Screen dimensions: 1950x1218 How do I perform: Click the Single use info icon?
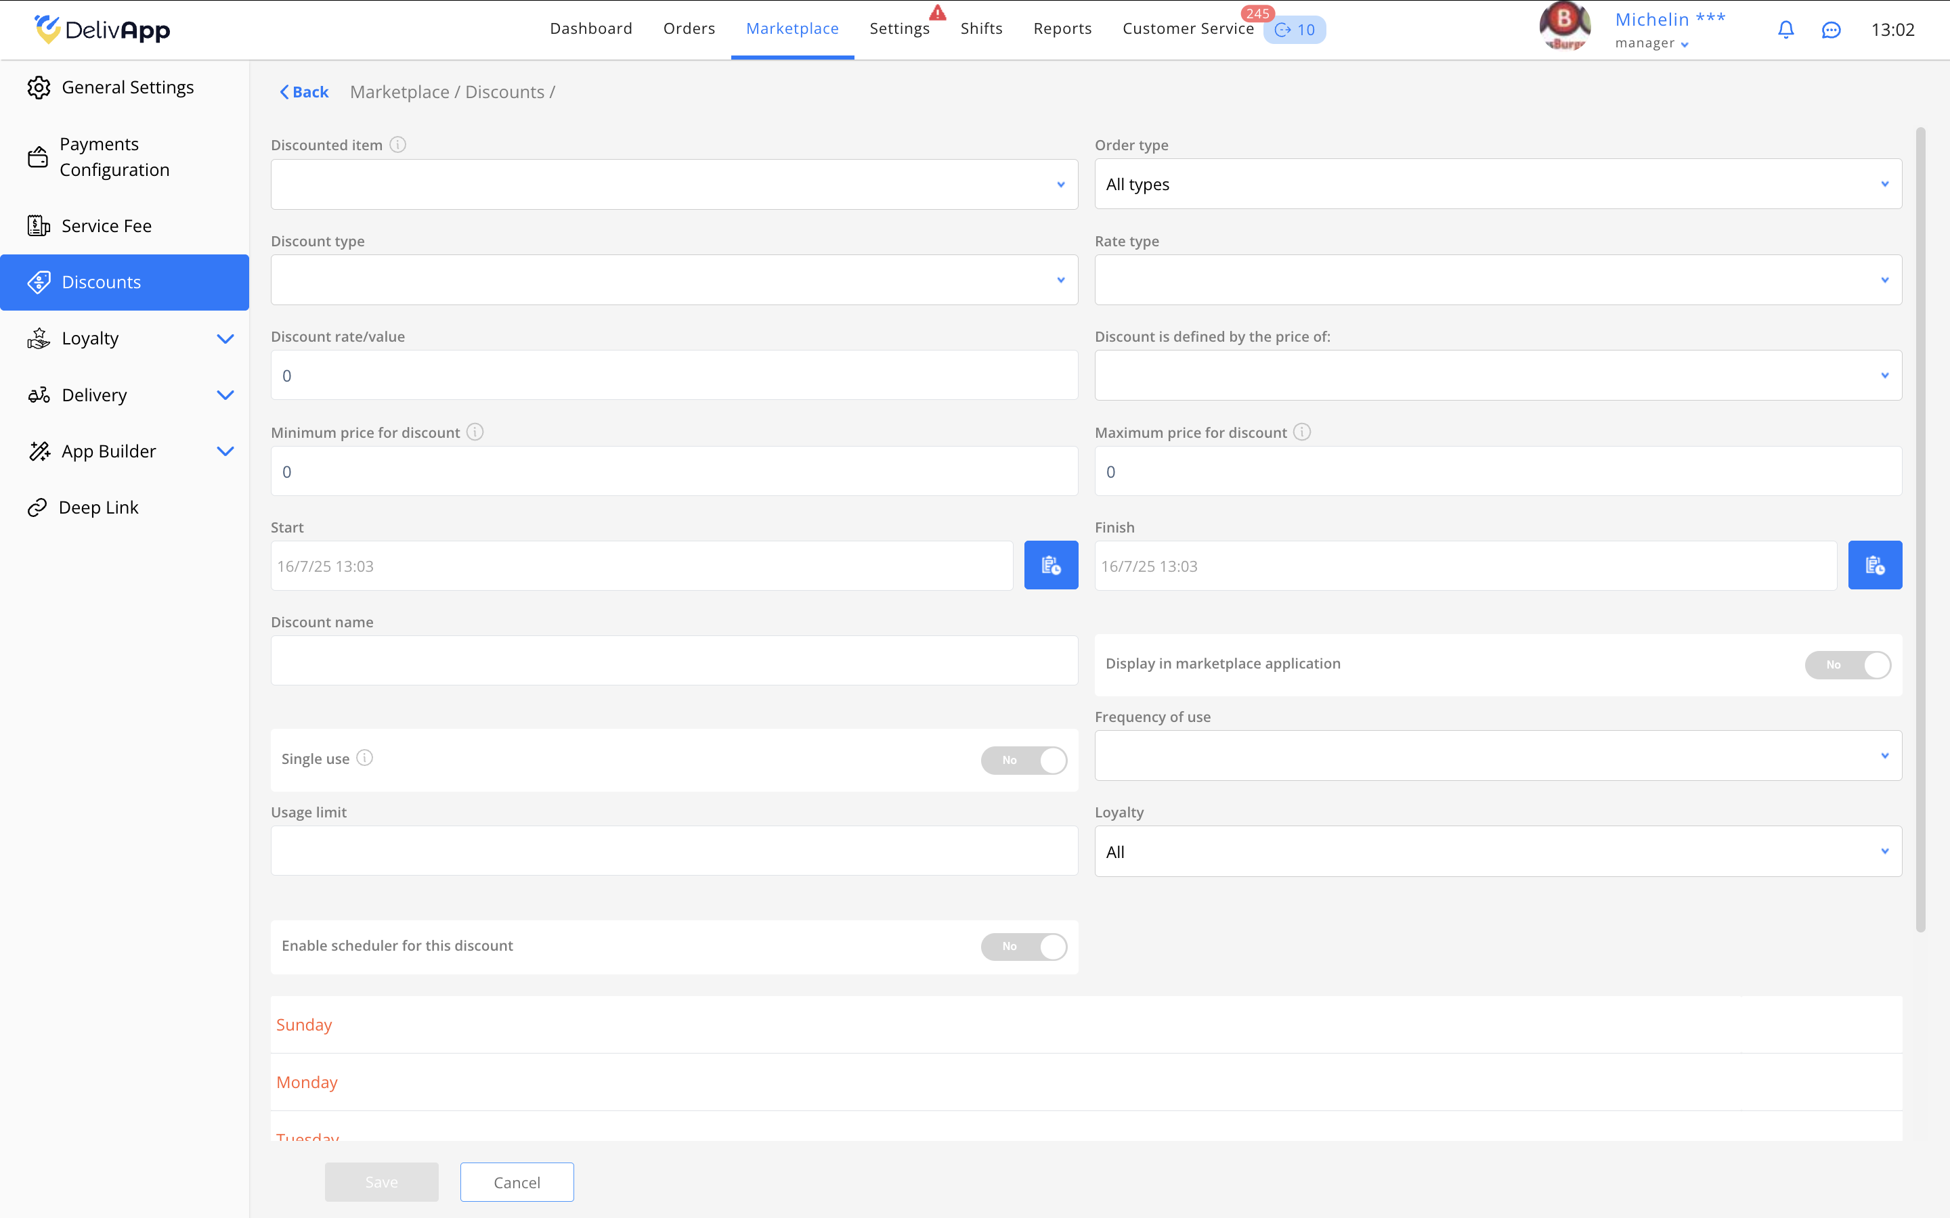(365, 758)
